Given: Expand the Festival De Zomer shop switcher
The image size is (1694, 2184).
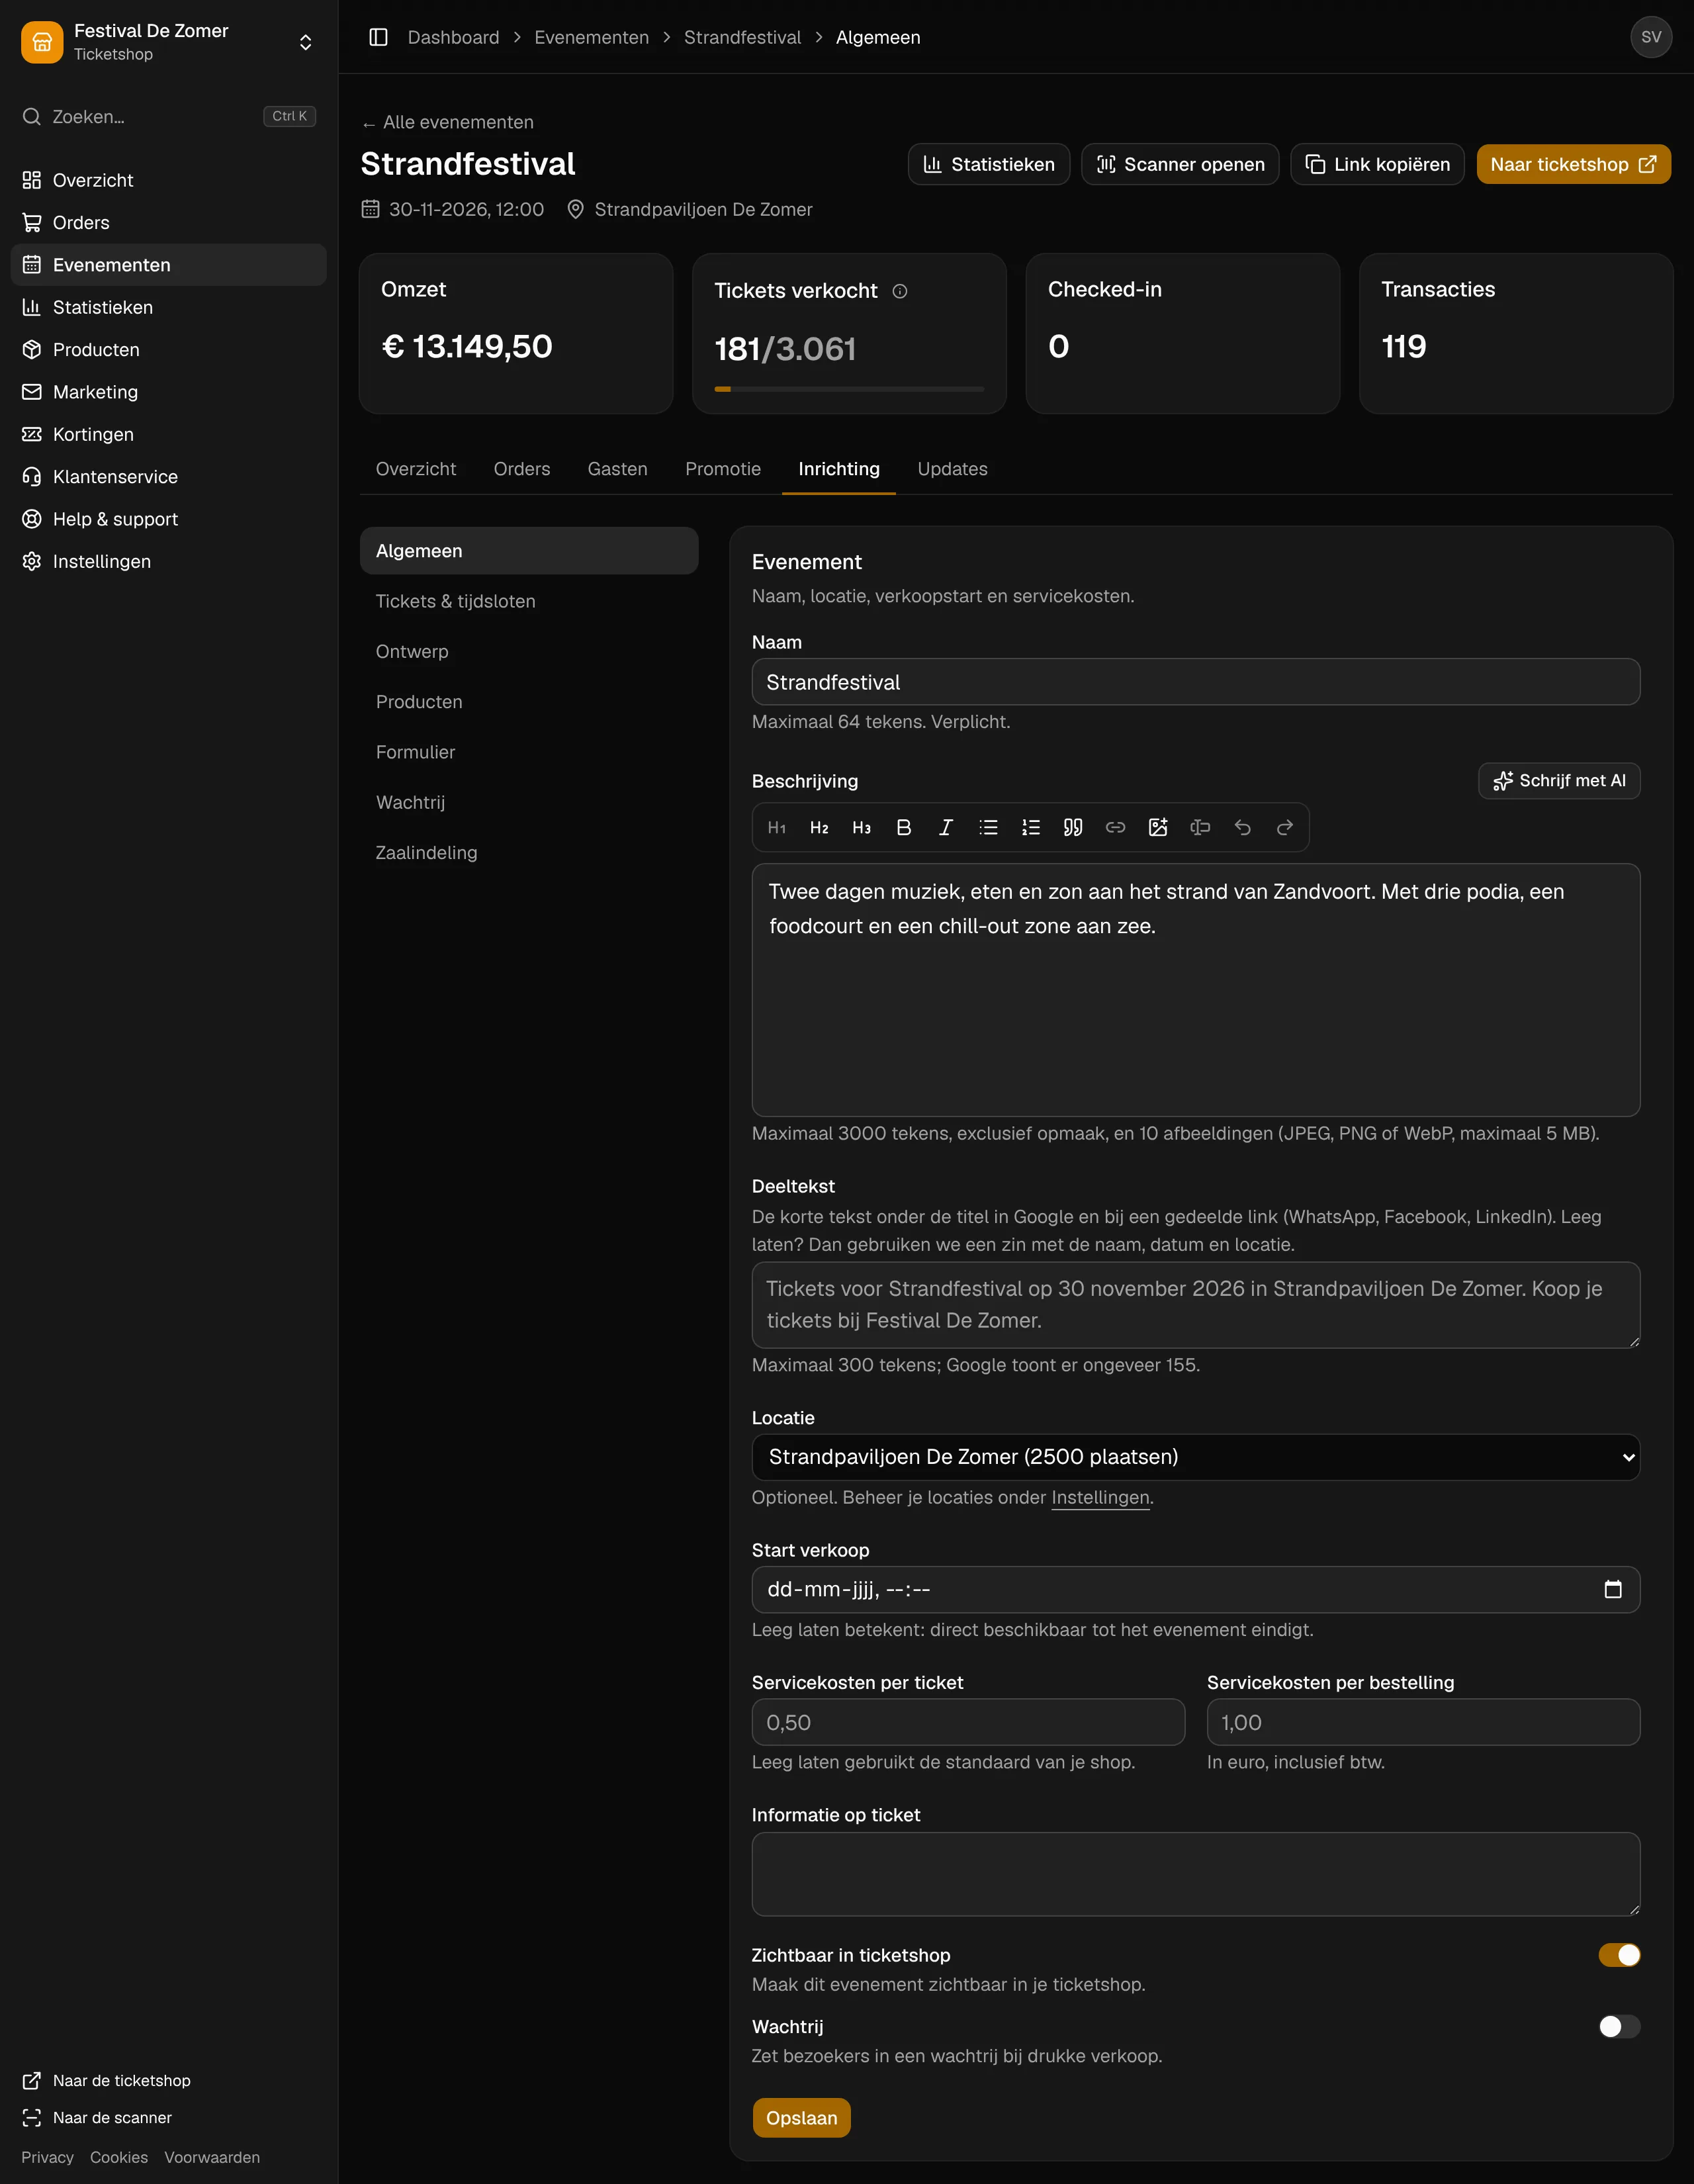Looking at the screenshot, I should coord(169,42).
